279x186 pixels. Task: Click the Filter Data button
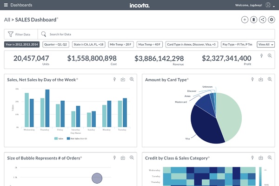point(21,34)
